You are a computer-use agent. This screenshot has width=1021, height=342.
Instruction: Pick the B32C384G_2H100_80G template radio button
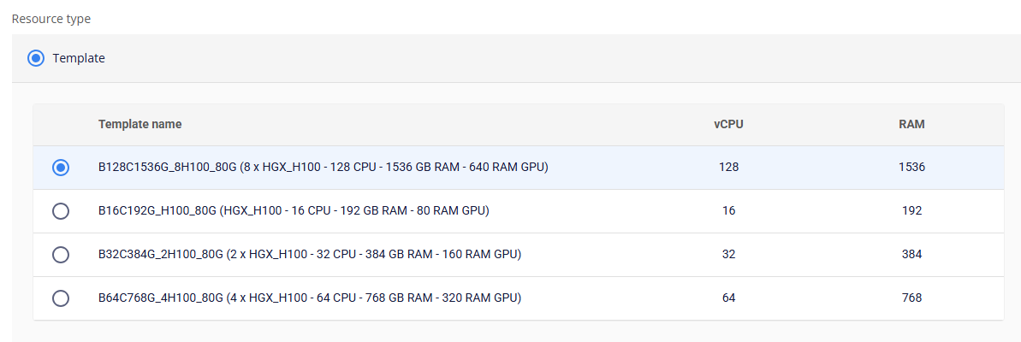pyautogui.click(x=61, y=255)
